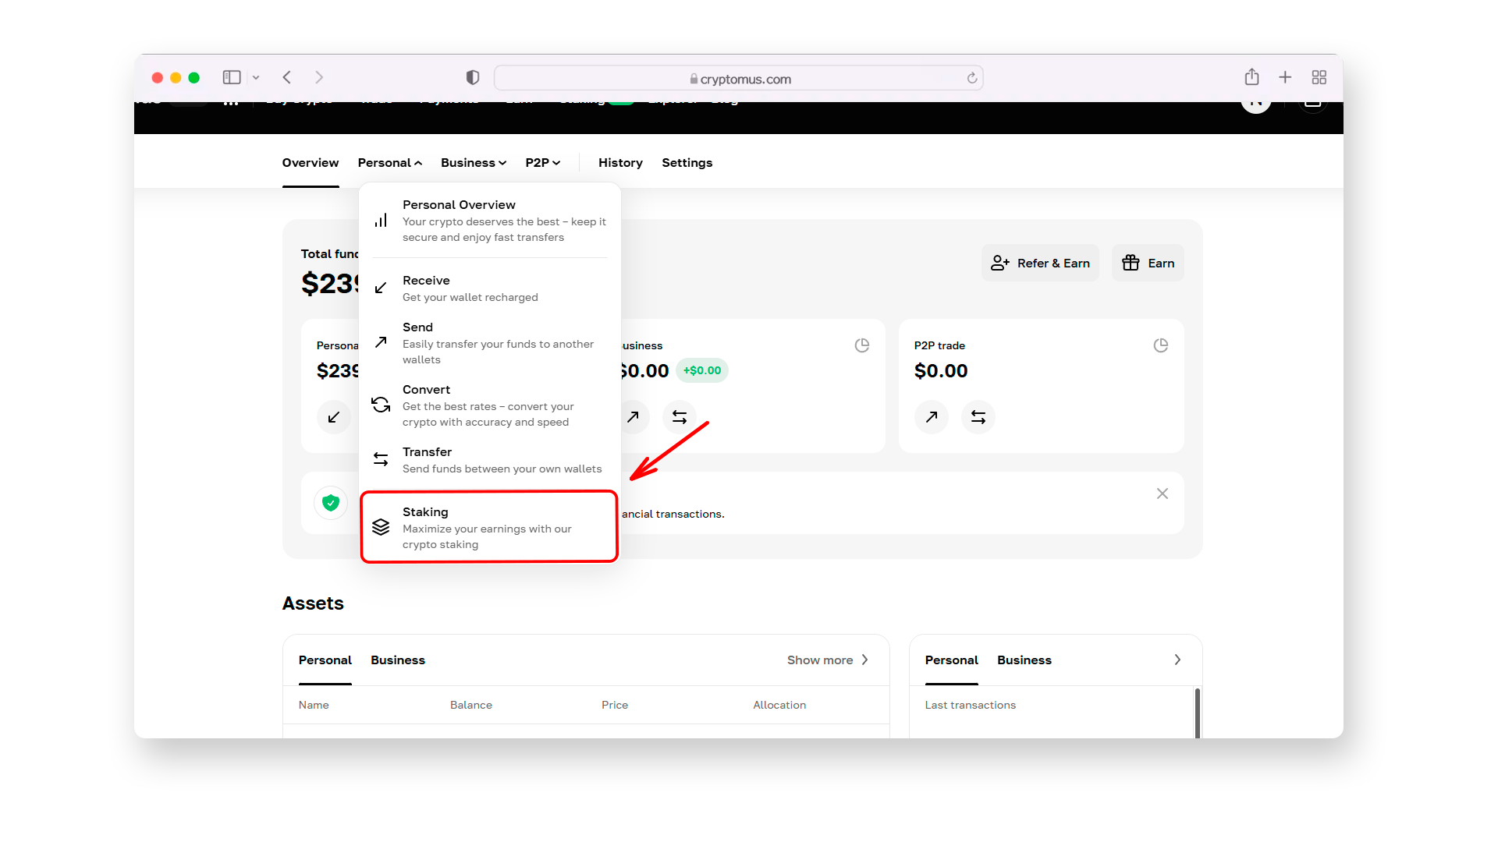Click the Convert crypto icon
Screen dimensions: 1498x842
tap(381, 404)
